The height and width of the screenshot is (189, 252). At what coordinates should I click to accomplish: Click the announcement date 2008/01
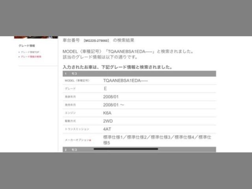coord(111,97)
